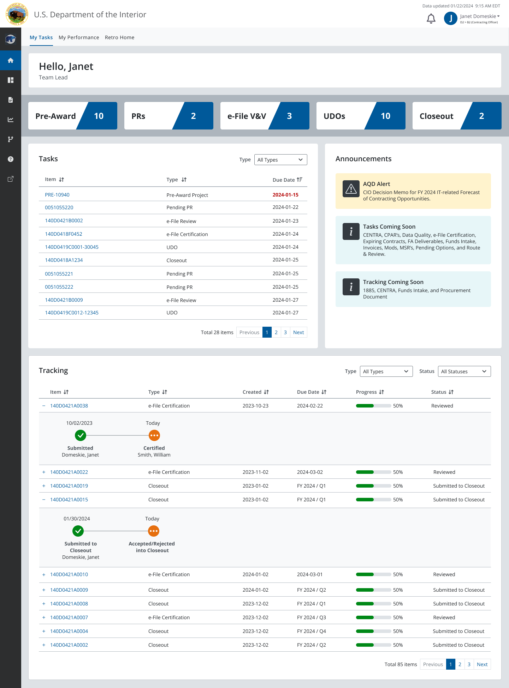The height and width of the screenshot is (688, 509).
Task: Sort Tracking table by Item
Action: 66,392
